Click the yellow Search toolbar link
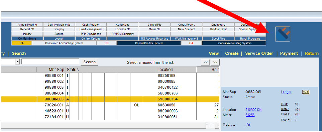This screenshot has height=132, width=322. coord(19,54)
